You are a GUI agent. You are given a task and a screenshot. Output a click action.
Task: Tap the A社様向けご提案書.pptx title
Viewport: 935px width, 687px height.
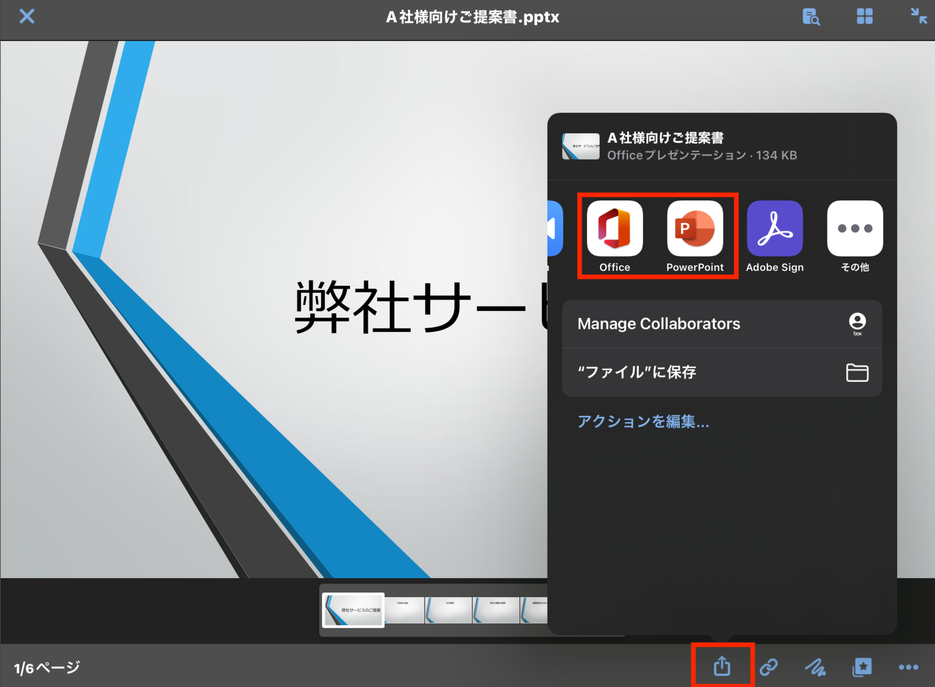click(x=473, y=17)
